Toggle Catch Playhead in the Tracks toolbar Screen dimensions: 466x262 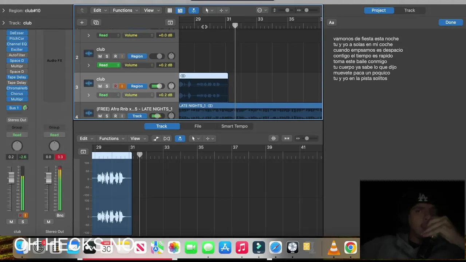click(194, 10)
